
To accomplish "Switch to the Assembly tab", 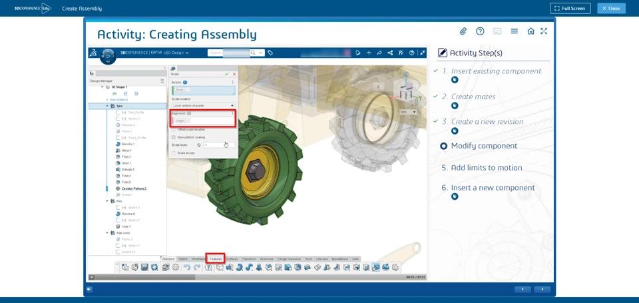I will pyautogui.click(x=266, y=259).
